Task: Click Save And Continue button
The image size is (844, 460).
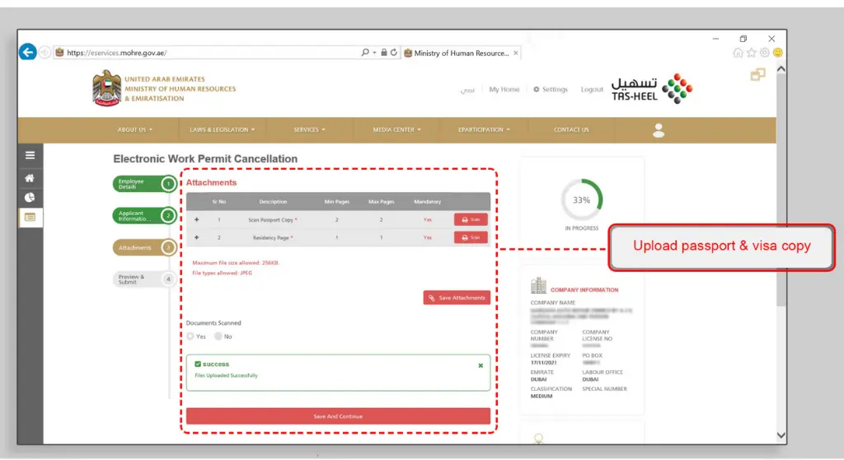Action: click(x=338, y=416)
